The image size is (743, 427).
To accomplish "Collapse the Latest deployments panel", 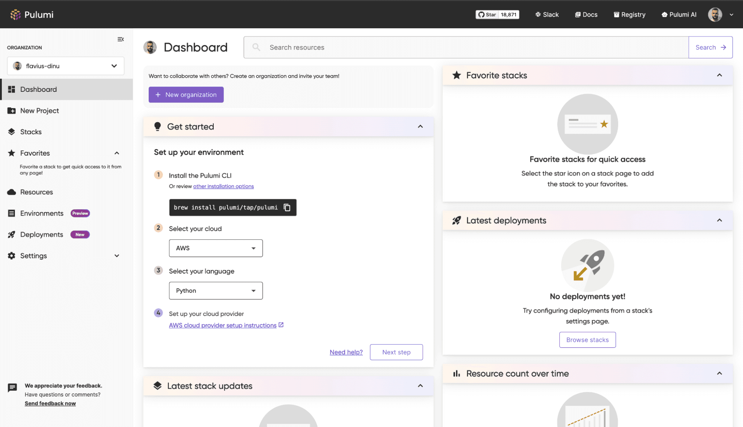I will [x=720, y=220].
